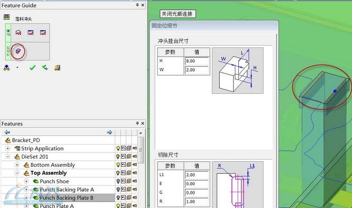
Task: Click the binoculars preview icon
Action: pos(7,67)
